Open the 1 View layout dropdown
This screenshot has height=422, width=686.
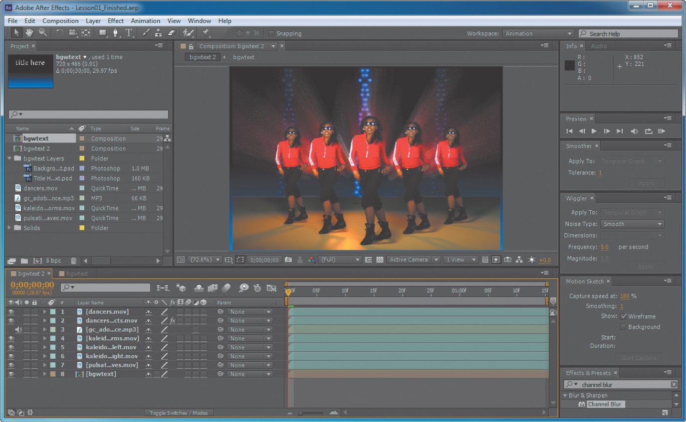(x=461, y=260)
